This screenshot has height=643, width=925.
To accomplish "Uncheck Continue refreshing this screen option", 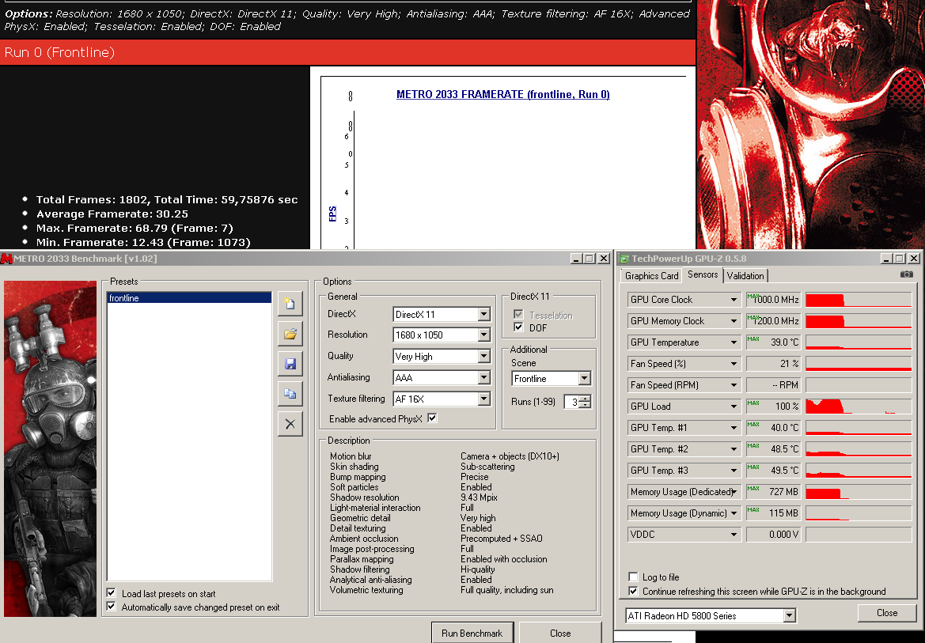I will (634, 591).
